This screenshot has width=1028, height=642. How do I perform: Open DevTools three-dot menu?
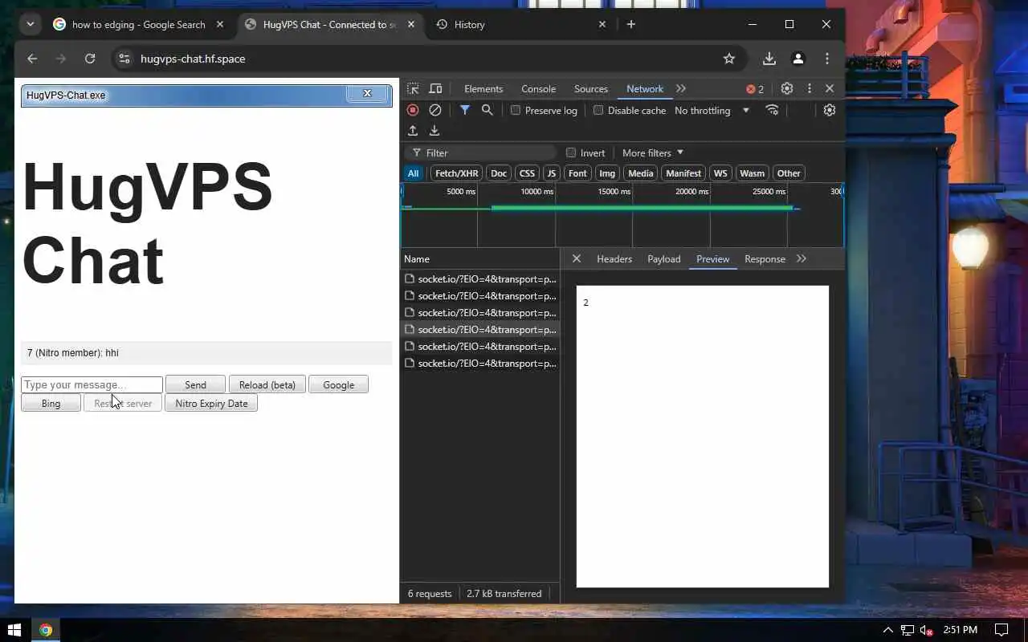point(810,89)
